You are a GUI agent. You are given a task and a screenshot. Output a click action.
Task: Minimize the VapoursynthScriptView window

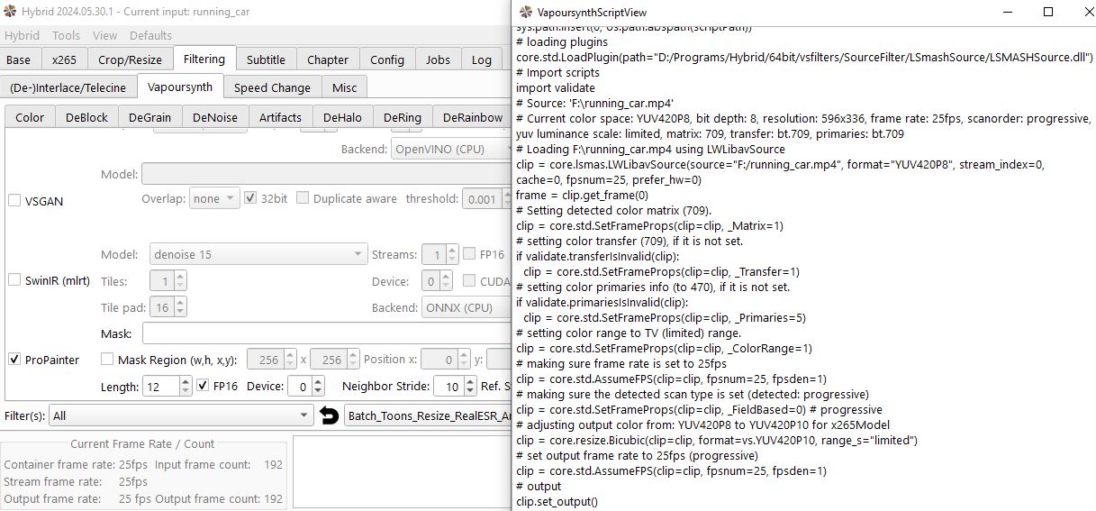point(1007,12)
